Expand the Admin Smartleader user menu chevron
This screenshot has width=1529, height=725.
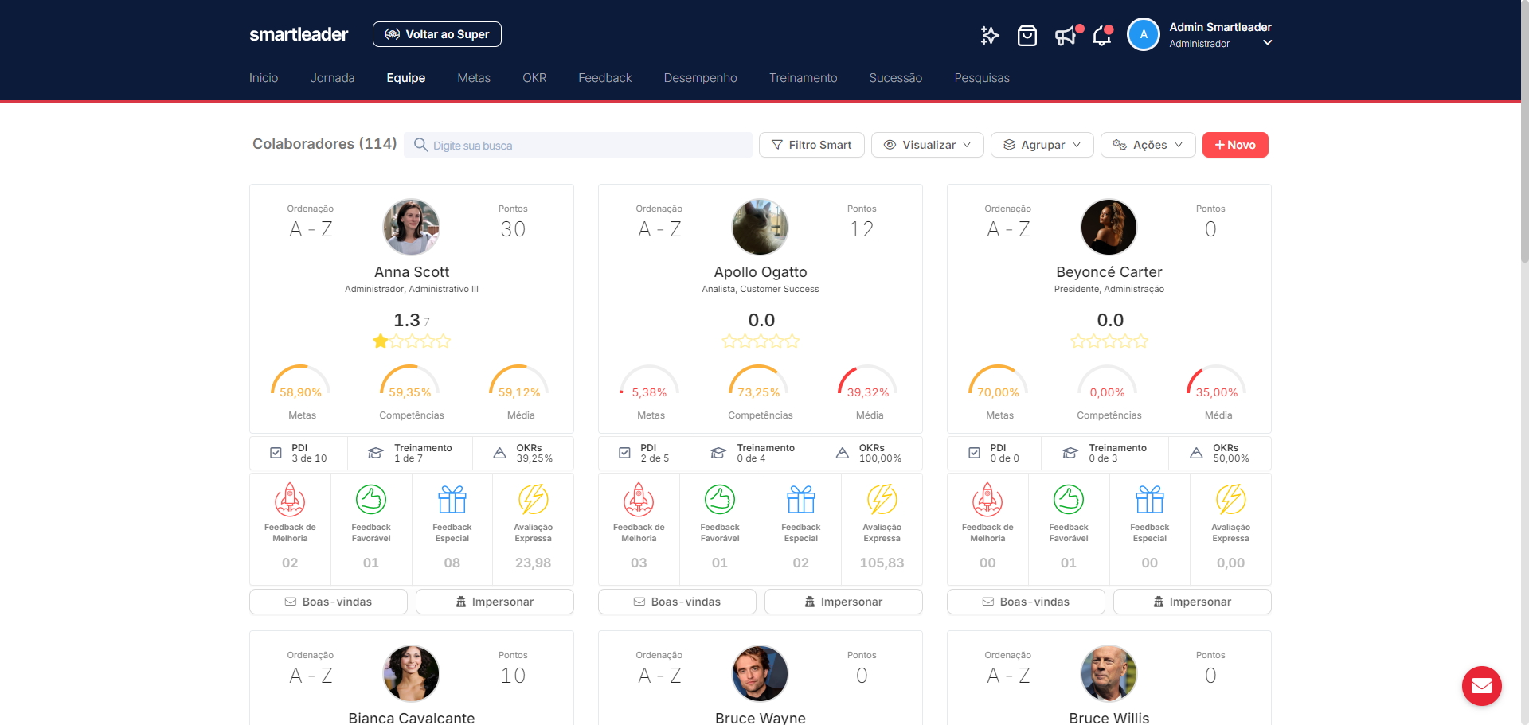pos(1268,43)
